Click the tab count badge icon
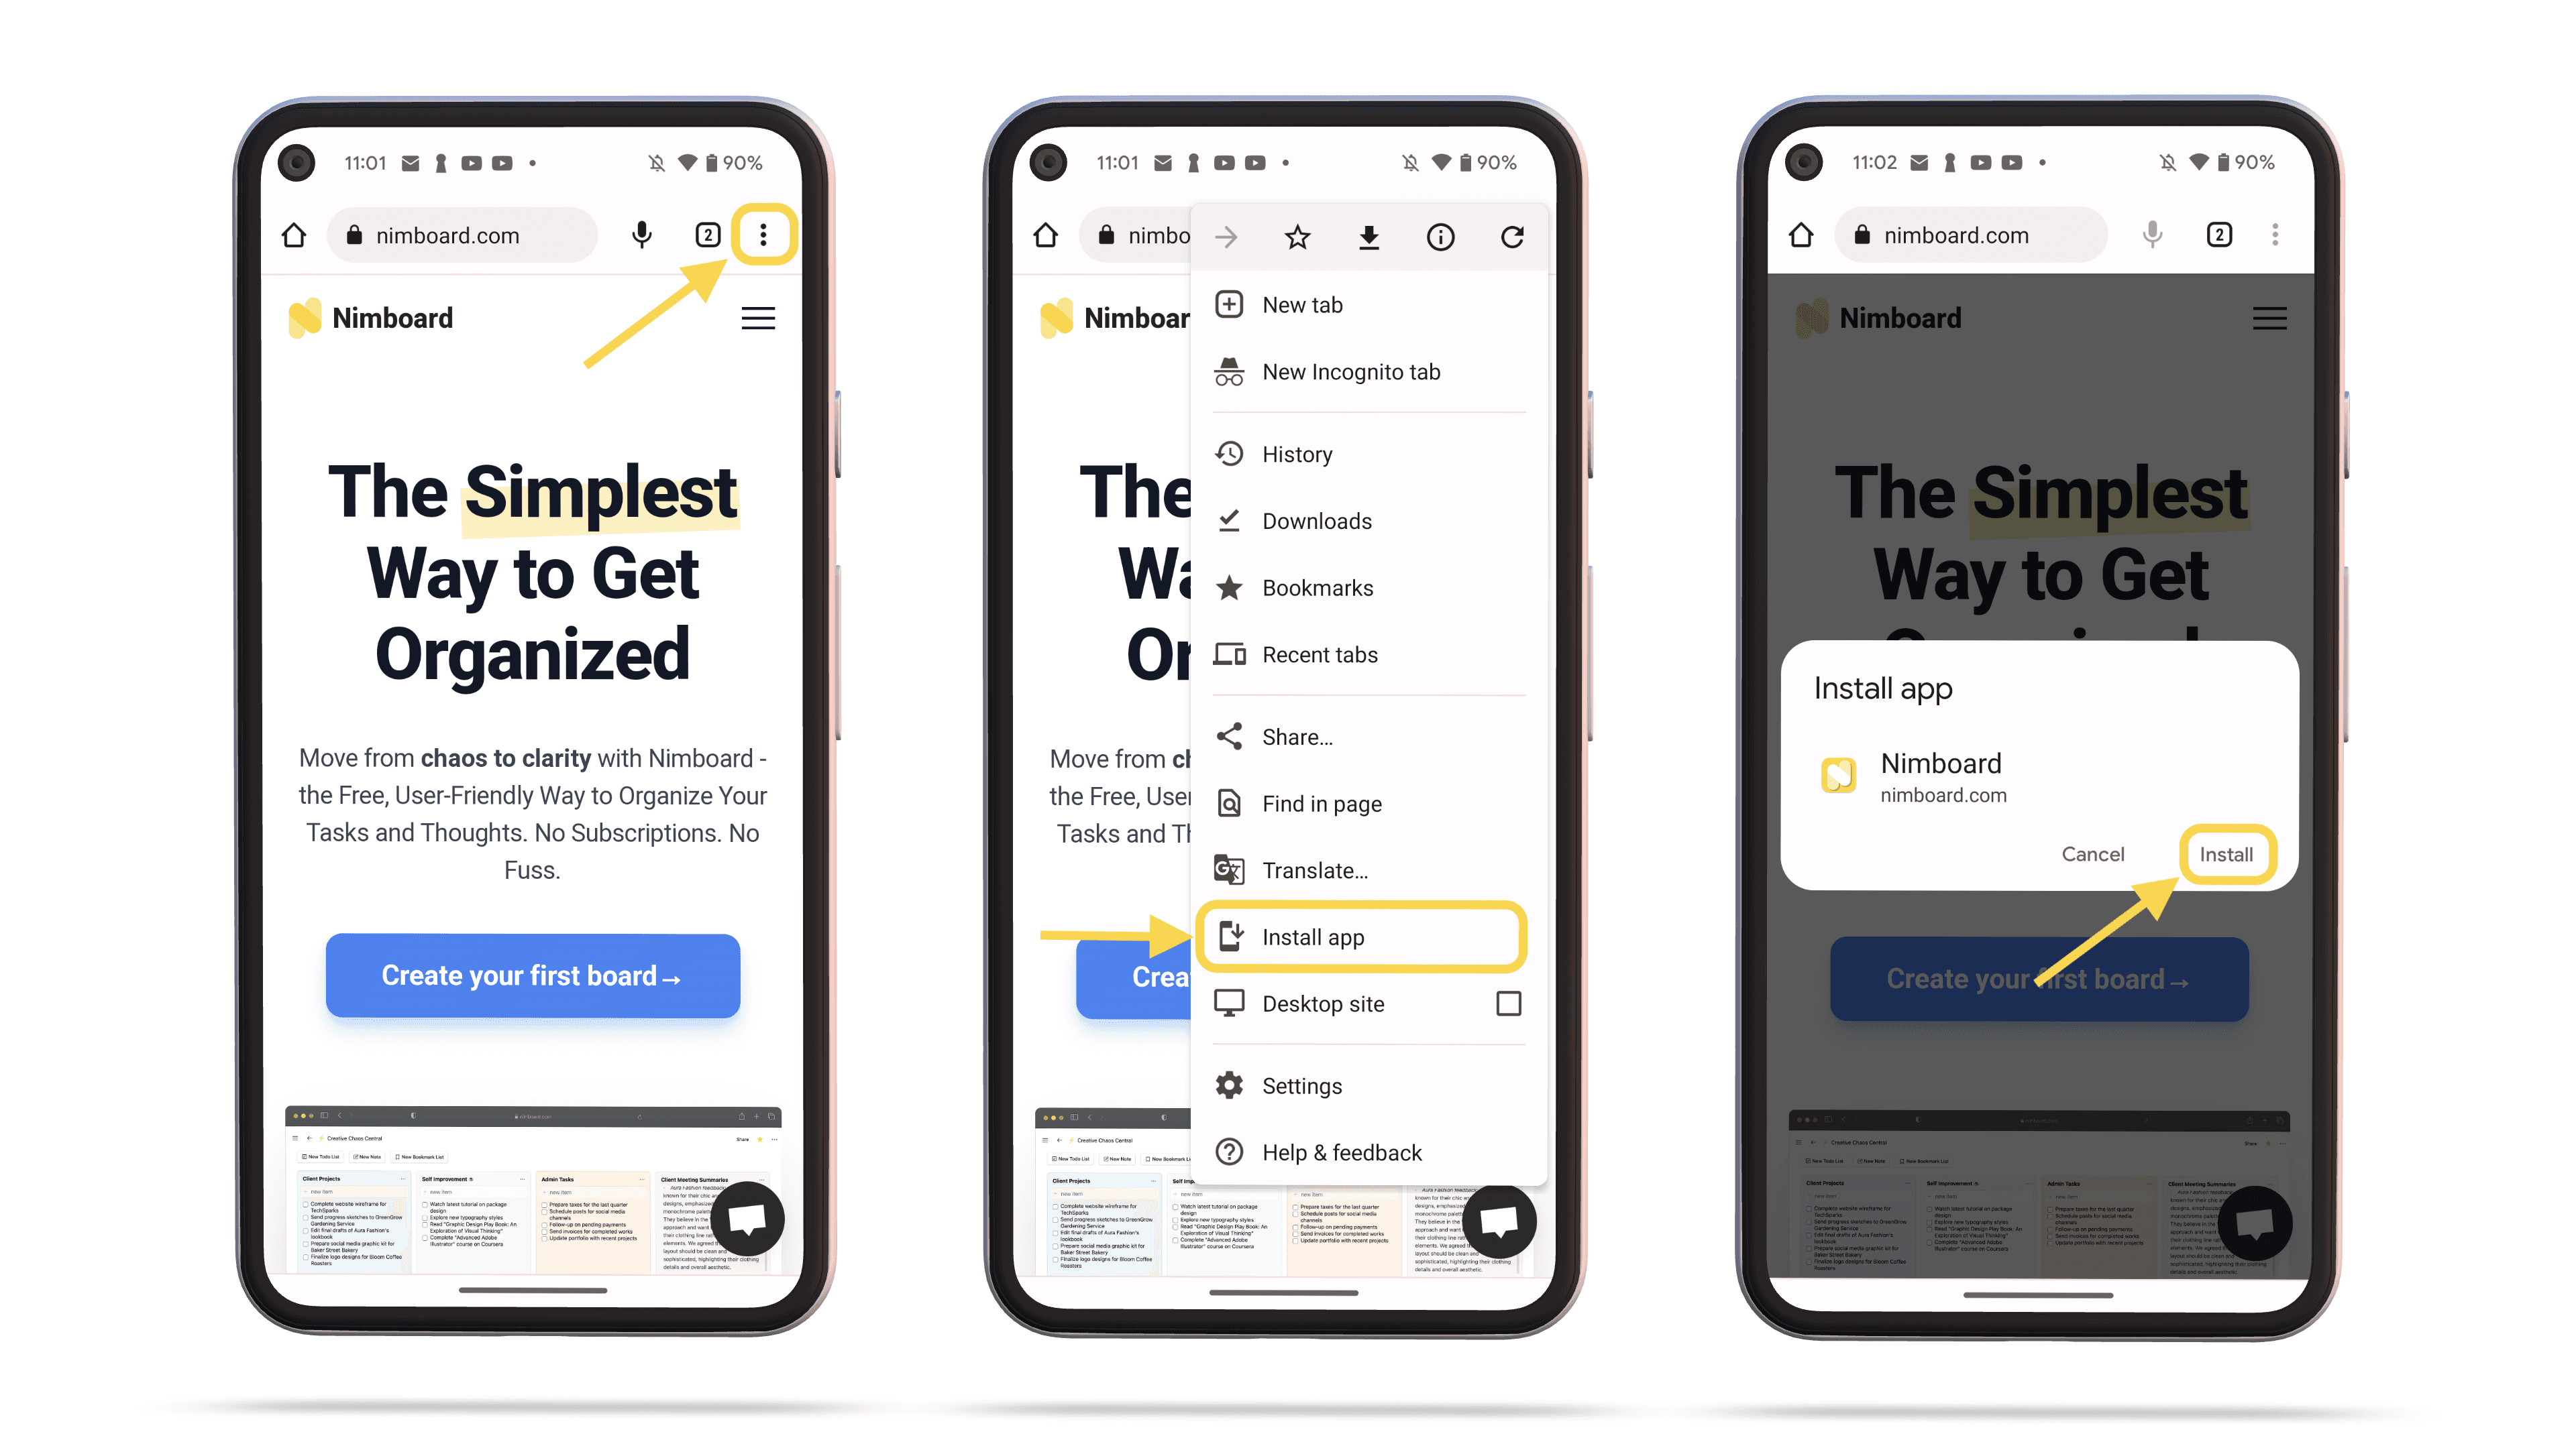The image size is (2576, 1448). point(706,235)
